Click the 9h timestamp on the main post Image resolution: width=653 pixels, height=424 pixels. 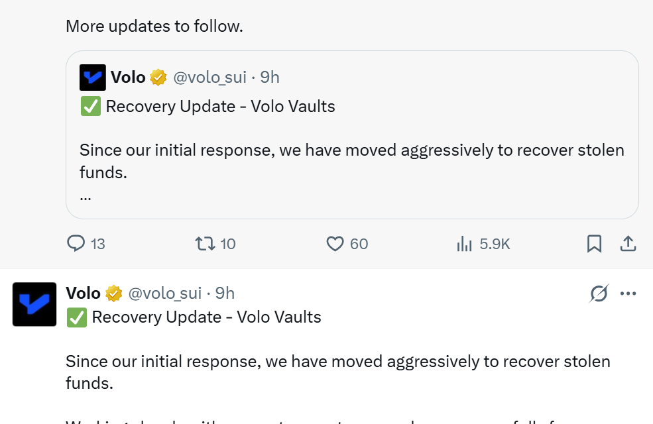pyautogui.click(x=225, y=293)
